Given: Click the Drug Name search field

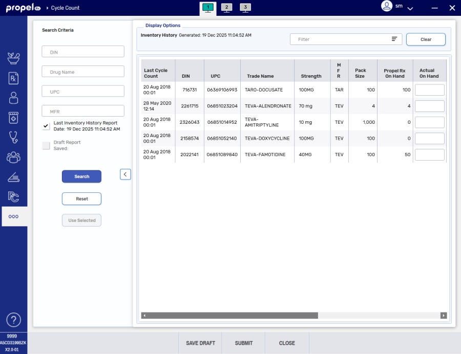Looking at the screenshot, I should [x=83, y=72].
